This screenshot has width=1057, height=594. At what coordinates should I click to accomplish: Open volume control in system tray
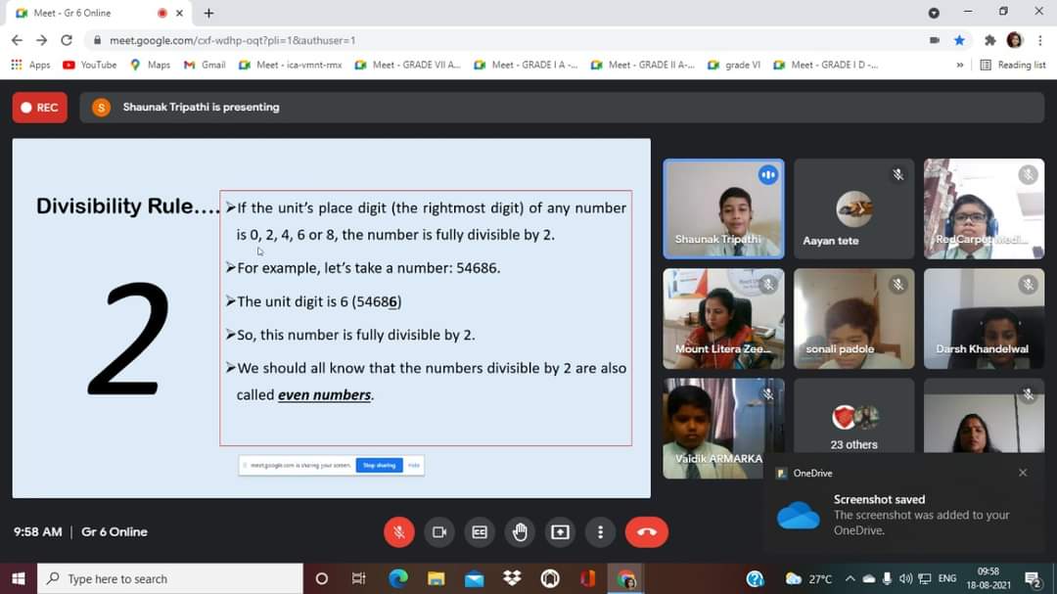coord(905,578)
